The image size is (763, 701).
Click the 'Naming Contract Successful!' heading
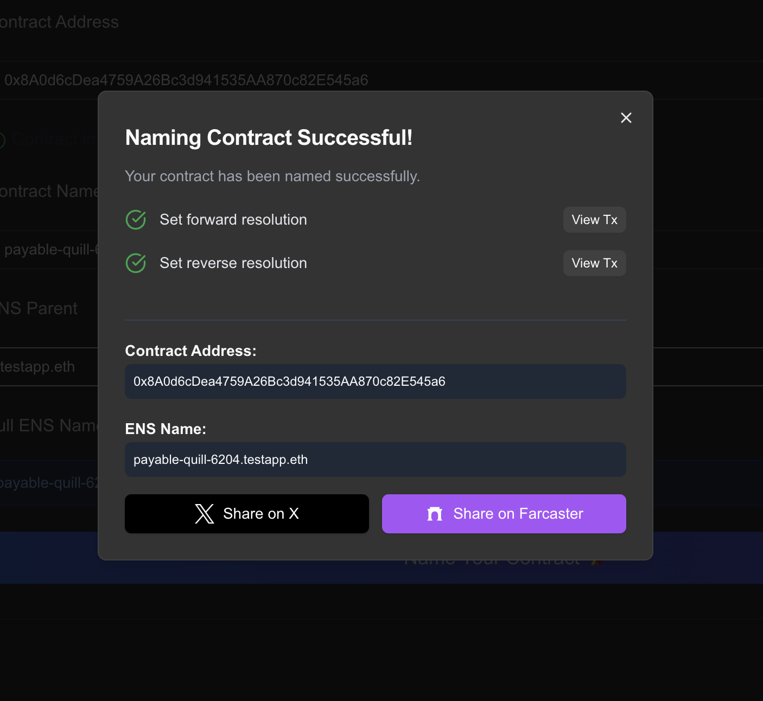coord(269,138)
